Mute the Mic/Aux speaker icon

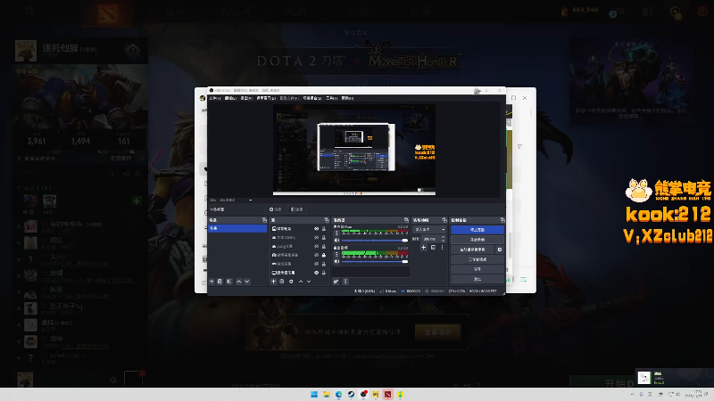pyautogui.click(x=336, y=240)
